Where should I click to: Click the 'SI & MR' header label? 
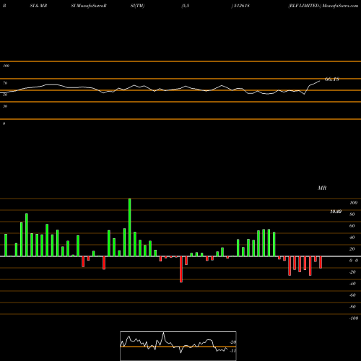(38, 6)
